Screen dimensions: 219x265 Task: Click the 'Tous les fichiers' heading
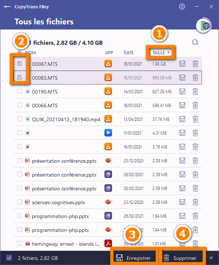[x=44, y=21]
